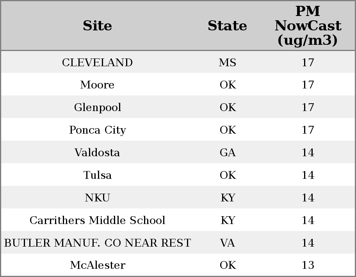Click the PM value 13 for McAlester

click(x=308, y=265)
